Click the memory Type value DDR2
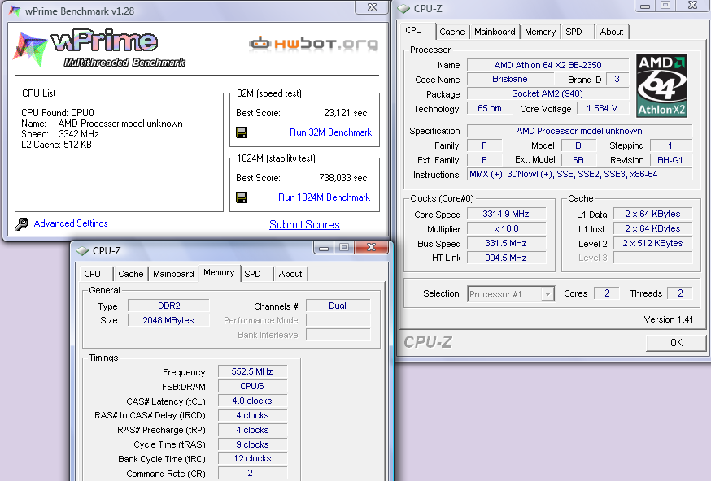The width and height of the screenshot is (711, 481). pos(168,305)
